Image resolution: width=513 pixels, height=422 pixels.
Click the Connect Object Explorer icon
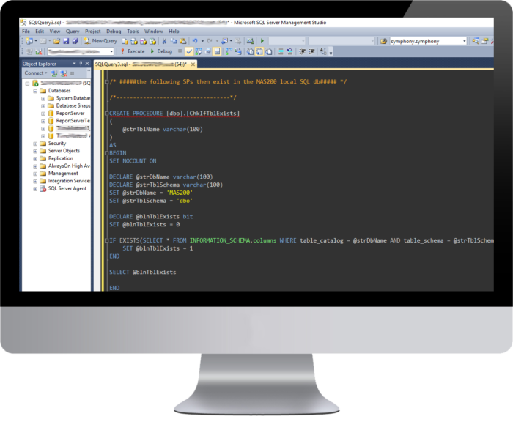click(54, 73)
